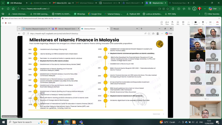Show the People participants list
222x125 pixels.
click(167, 23)
